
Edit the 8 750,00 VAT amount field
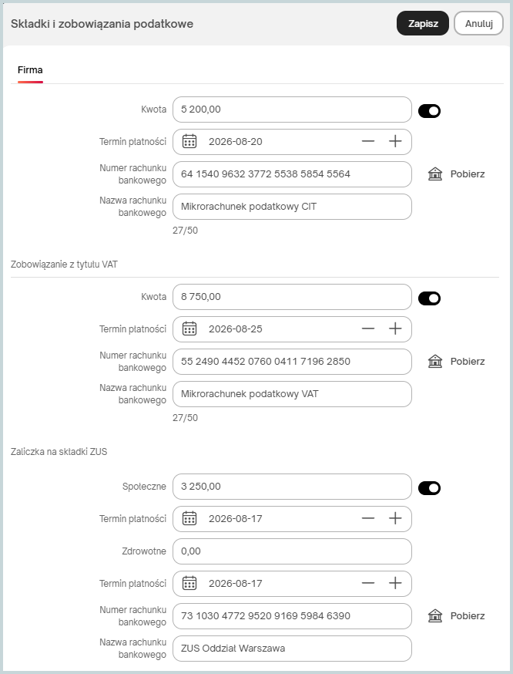[292, 297]
